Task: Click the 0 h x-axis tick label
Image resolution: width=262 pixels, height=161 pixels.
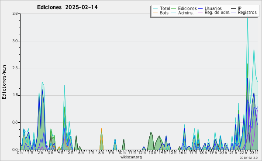Action: coord(20,152)
